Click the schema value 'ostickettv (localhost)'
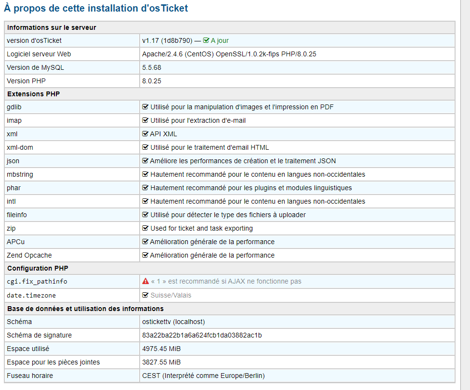This screenshot has height=390, width=470. [x=173, y=322]
